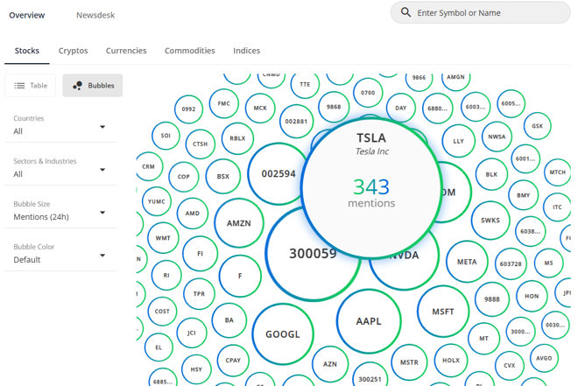The width and height of the screenshot is (578, 386).
Task: Switch to the Indices tab
Action: click(247, 51)
